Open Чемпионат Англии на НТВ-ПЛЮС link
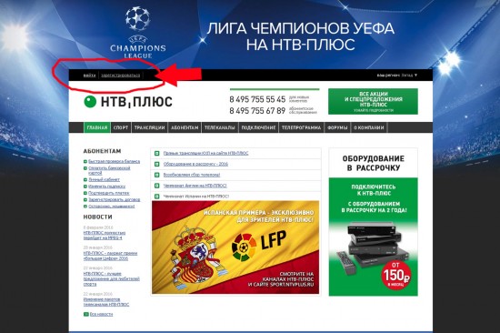The width and height of the screenshot is (500, 333). point(195,186)
